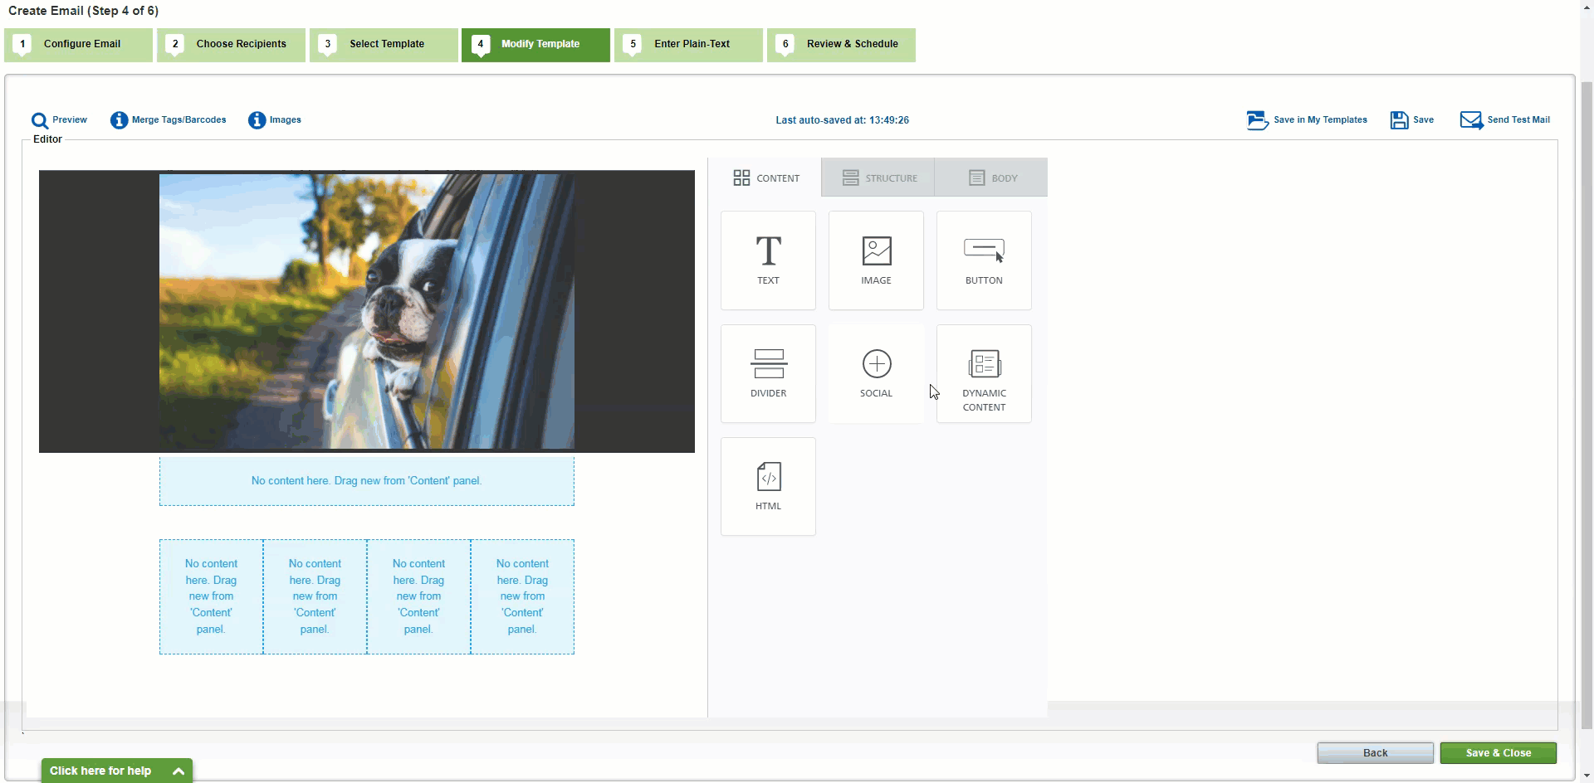
Task: Click the Send Test Mail envelope icon
Action: pyautogui.click(x=1471, y=120)
